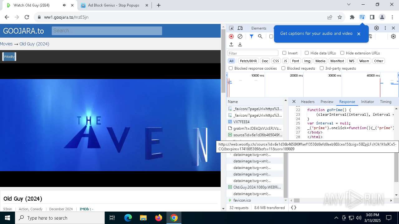Open the media control icon in the Chrome toolbar
Screen dimensions: 399x224
pos(362,17)
